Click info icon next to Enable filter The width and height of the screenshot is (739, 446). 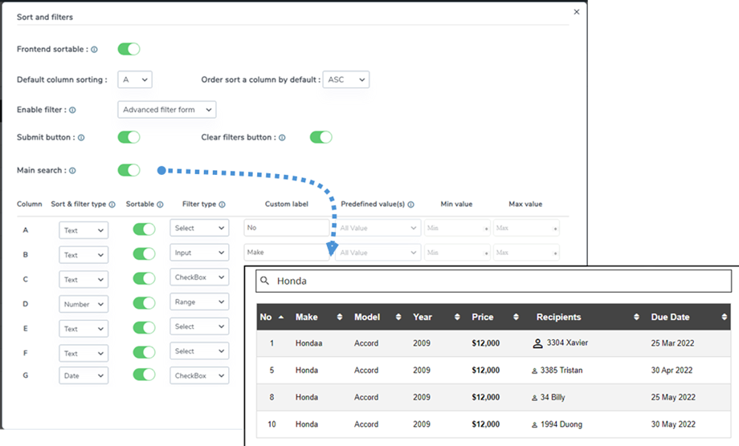coord(72,110)
